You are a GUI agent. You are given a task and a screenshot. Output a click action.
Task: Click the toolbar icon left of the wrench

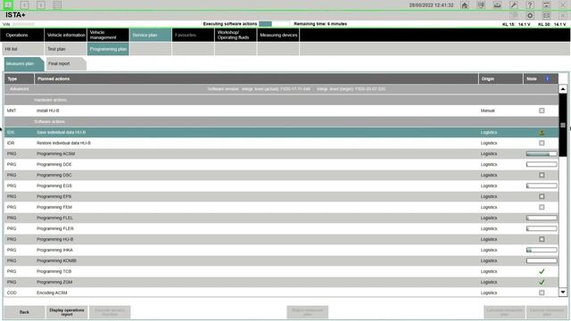[x=497, y=5]
